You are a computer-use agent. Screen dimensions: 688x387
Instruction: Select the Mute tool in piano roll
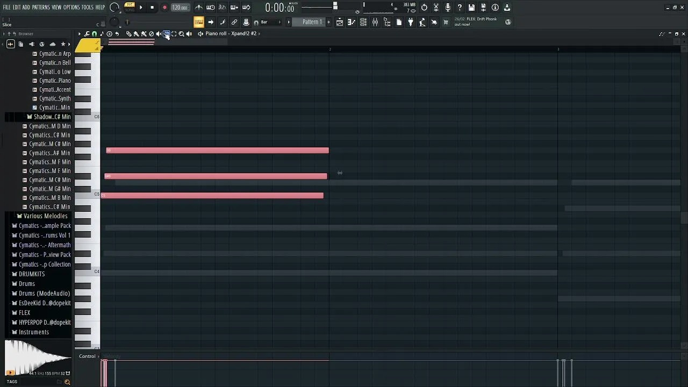pyautogui.click(x=159, y=34)
